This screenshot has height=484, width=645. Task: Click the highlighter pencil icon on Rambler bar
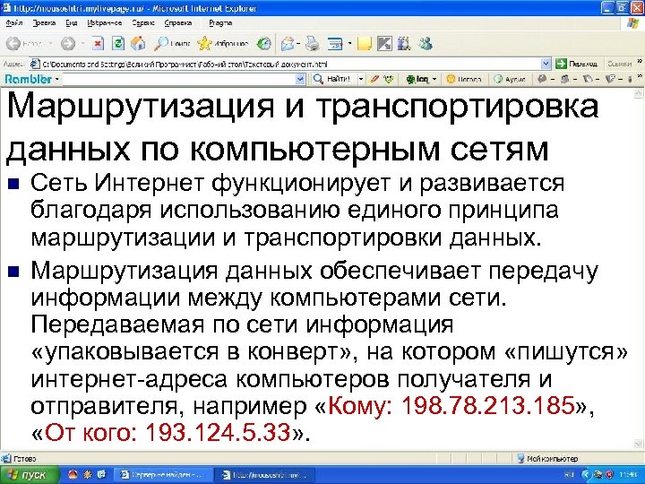pyautogui.click(x=374, y=79)
